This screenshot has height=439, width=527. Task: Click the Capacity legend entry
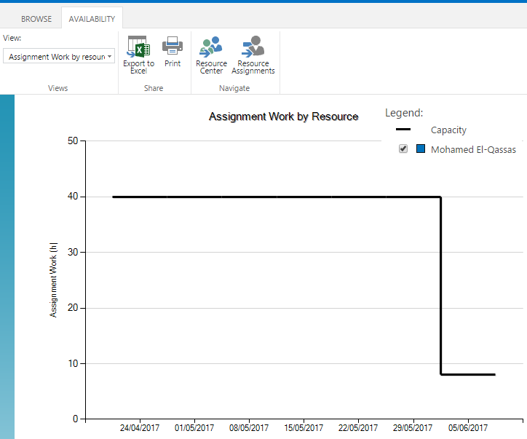(x=448, y=130)
